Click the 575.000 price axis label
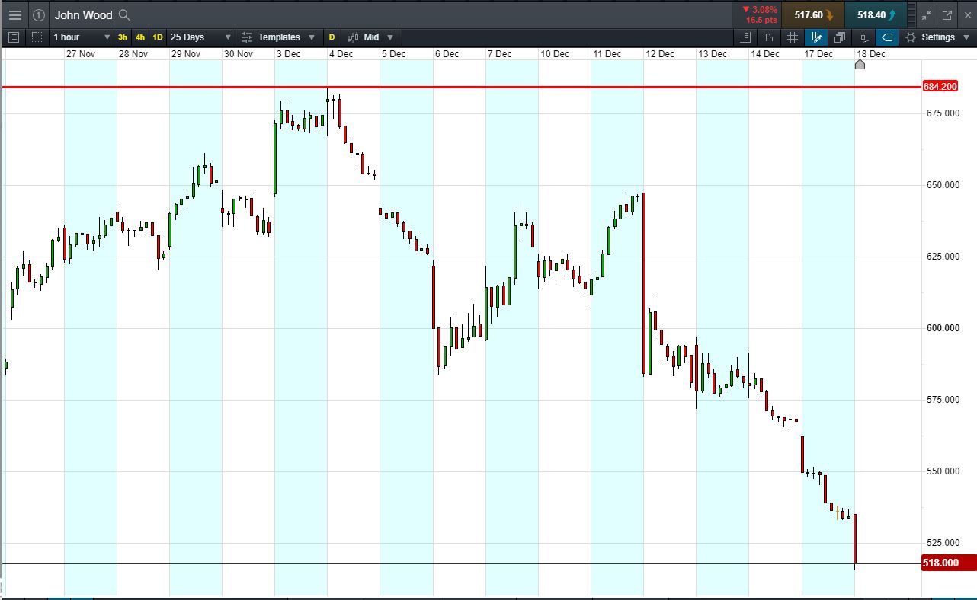Image resolution: width=977 pixels, height=600 pixels. coord(942,400)
